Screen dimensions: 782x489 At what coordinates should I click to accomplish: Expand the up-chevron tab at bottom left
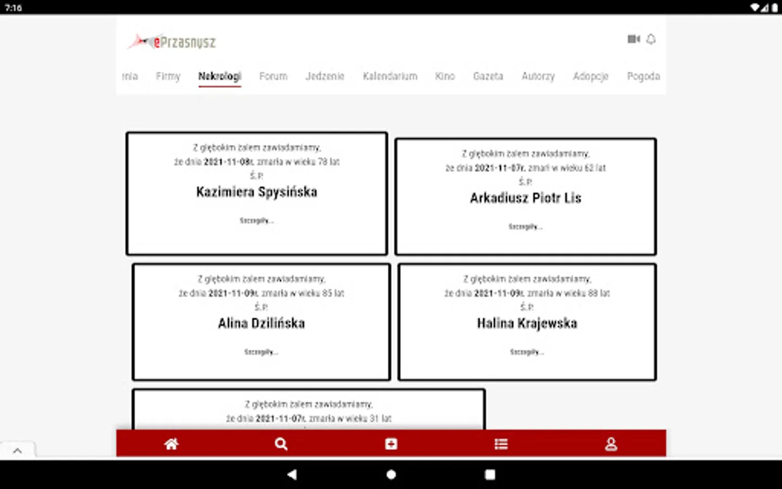17,450
